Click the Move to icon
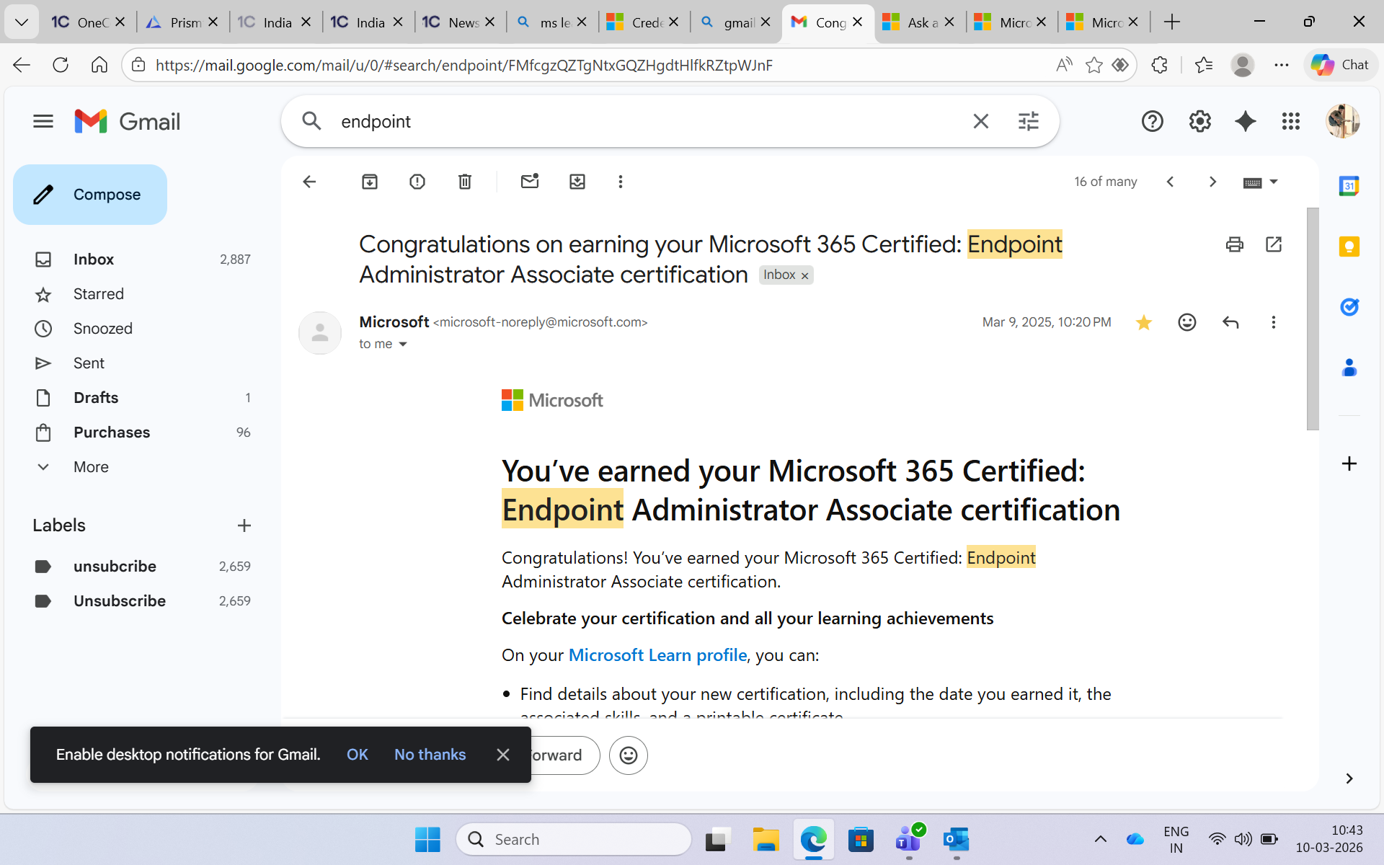This screenshot has width=1384, height=865. (x=577, y=182)
